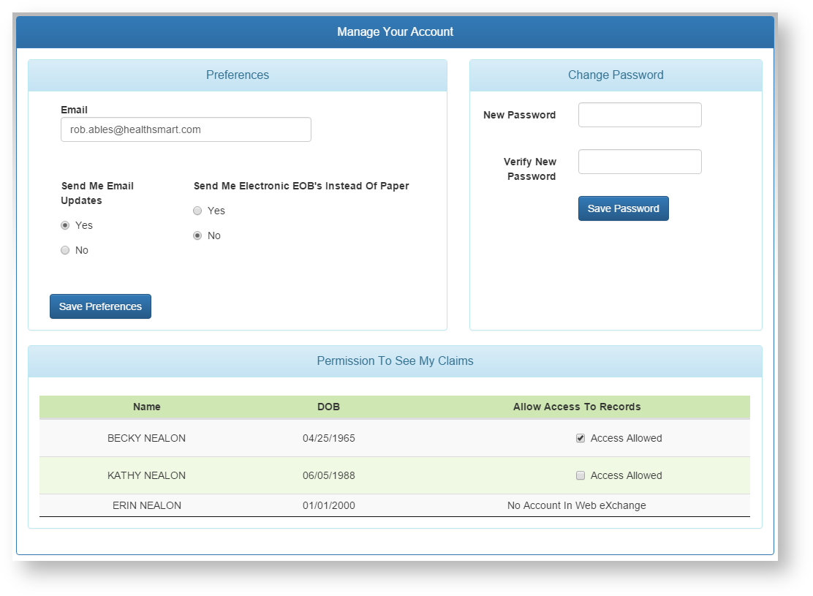Viewport: 813px width, 596px height.
Task: Click the Email label above the field
Action: pos(74,110)
